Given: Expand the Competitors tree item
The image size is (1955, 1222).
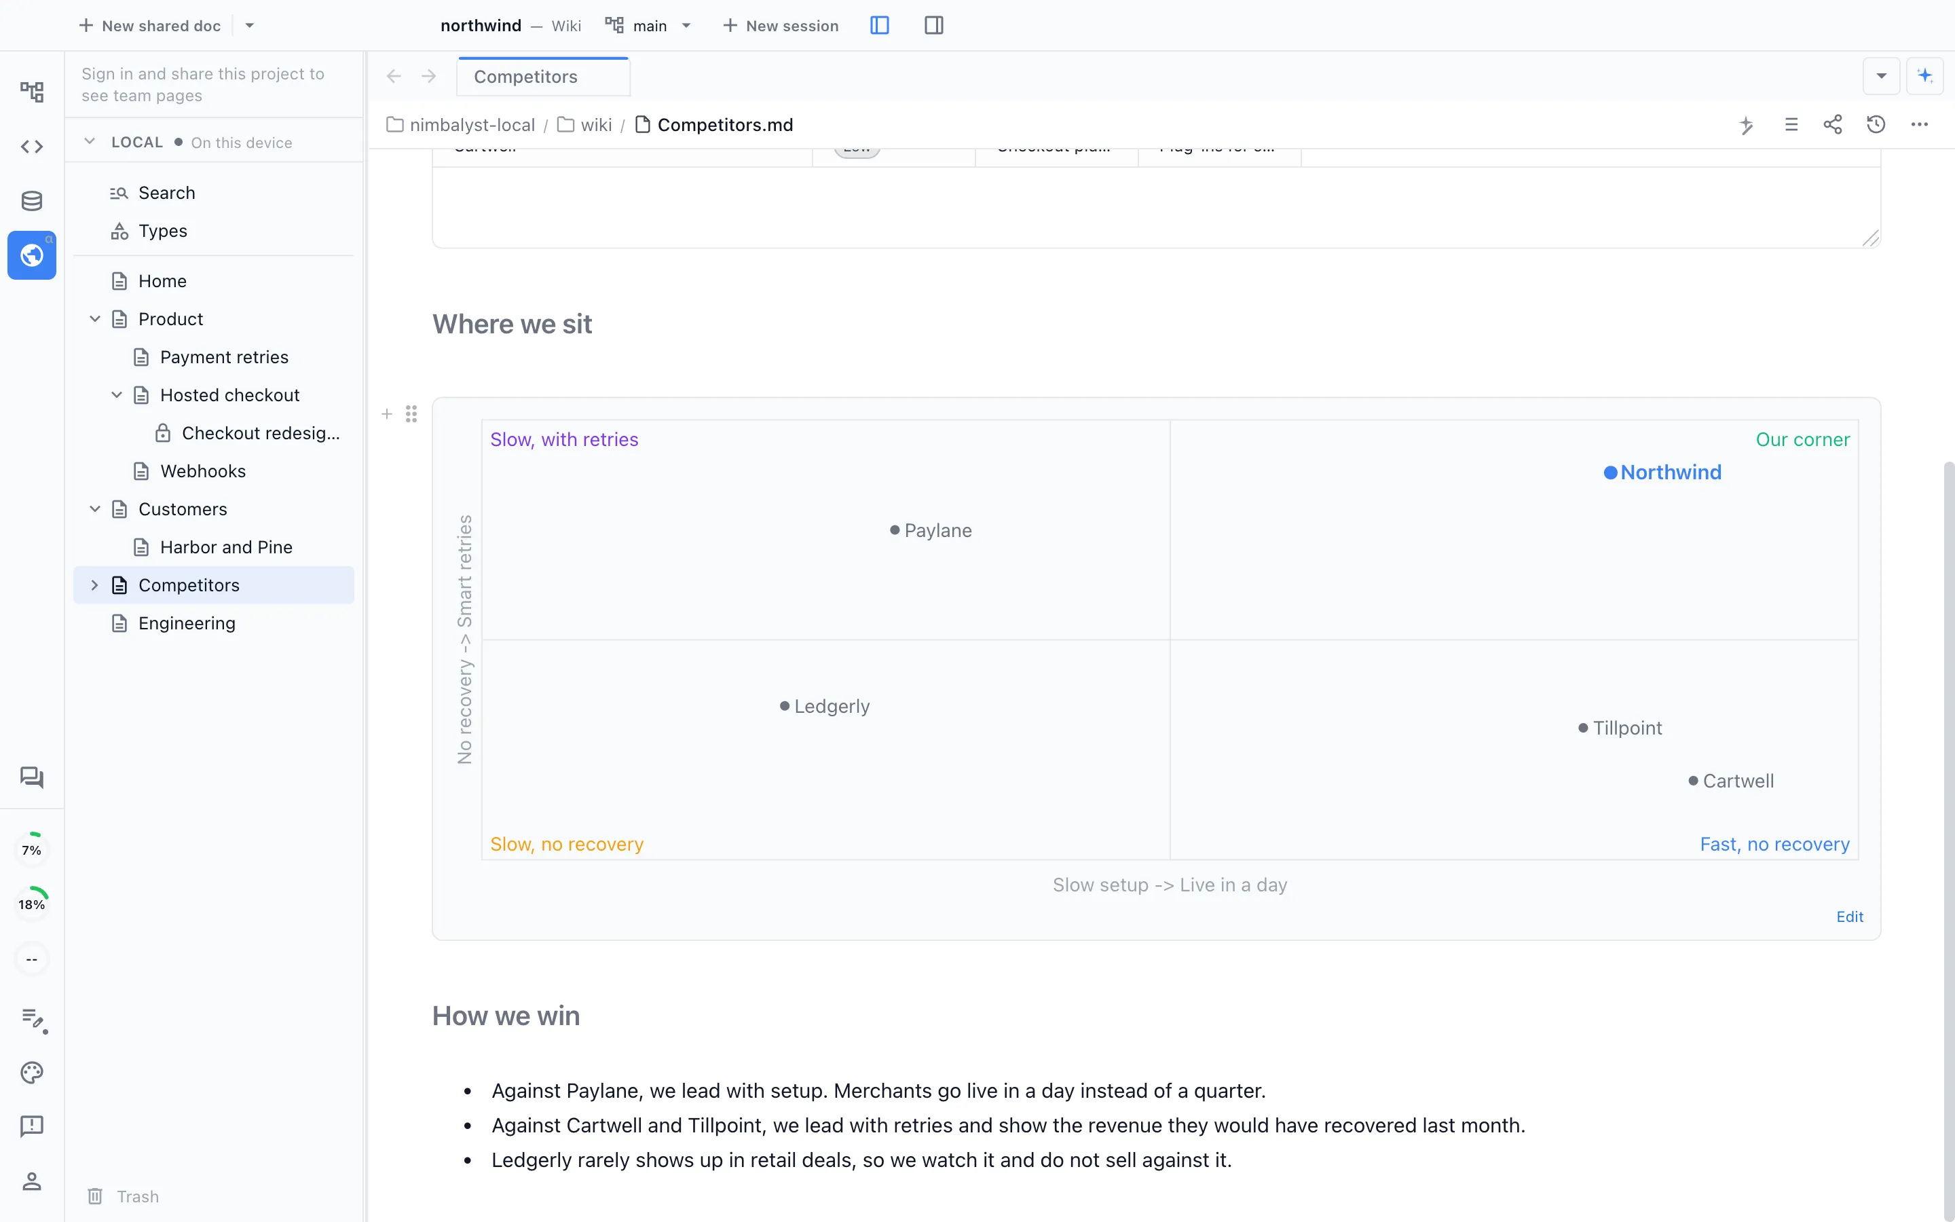Looking at the screenshot, I should [94, 585].
